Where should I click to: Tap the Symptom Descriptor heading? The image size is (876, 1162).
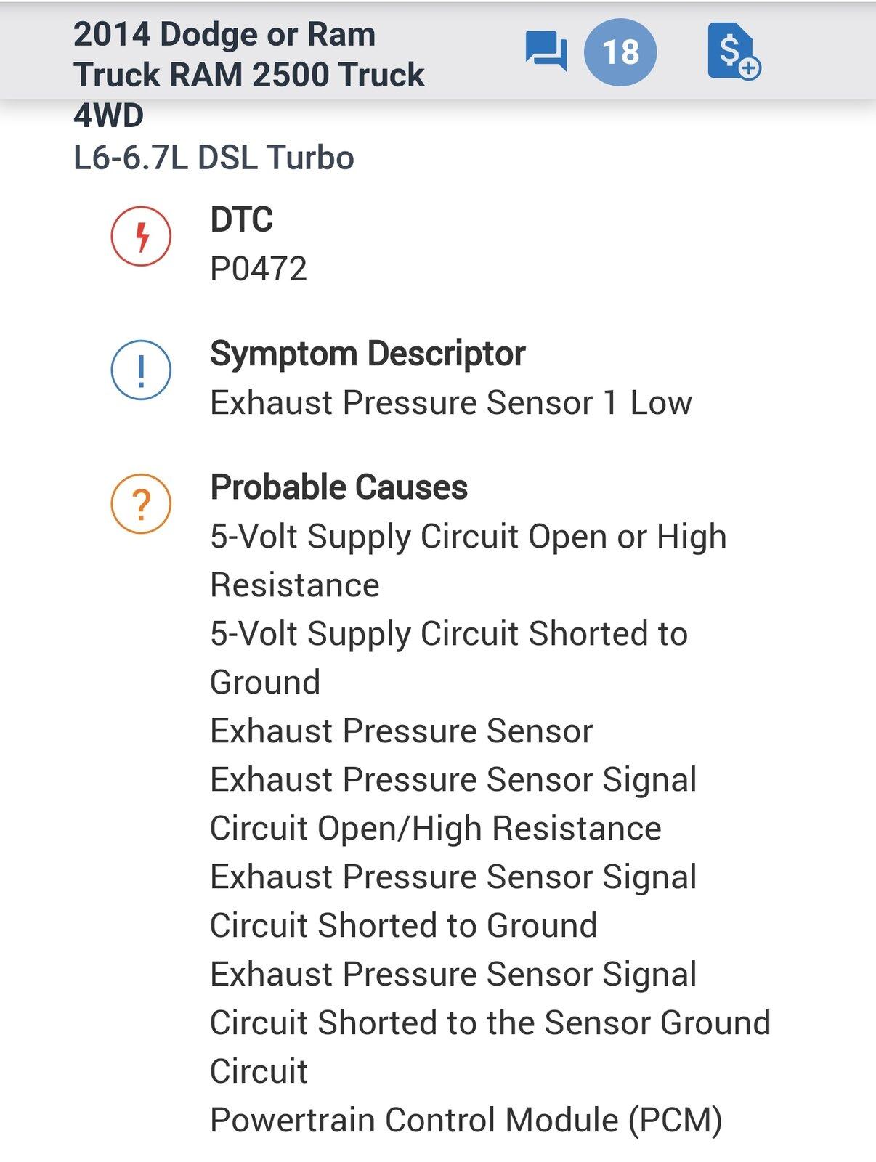(368, 354)
